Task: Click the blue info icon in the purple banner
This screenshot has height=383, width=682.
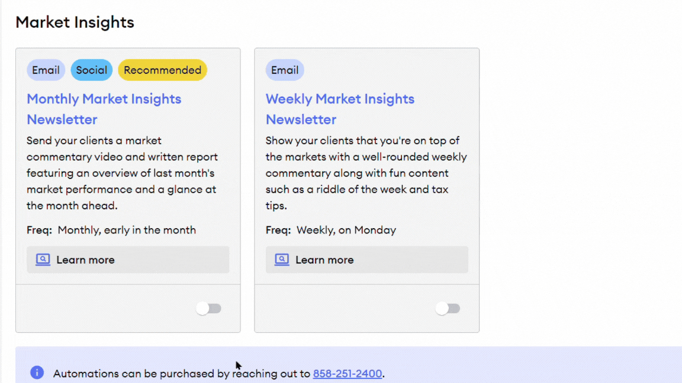Action: (x=37, y=372)
